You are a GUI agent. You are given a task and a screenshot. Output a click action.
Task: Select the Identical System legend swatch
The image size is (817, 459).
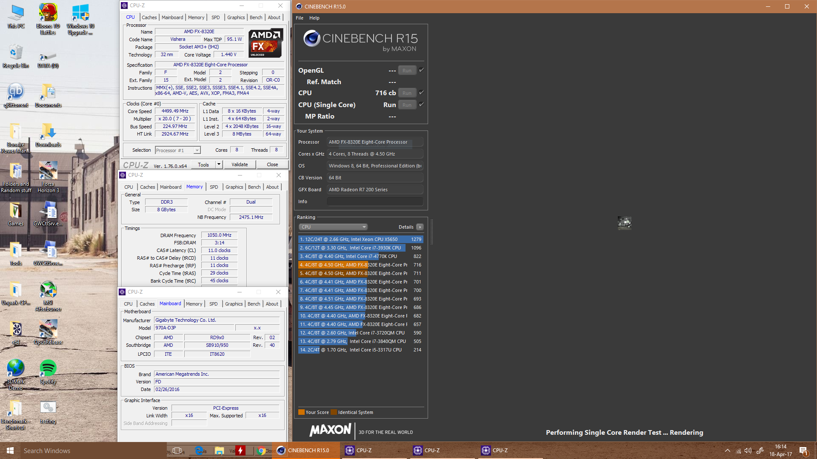tap(334, 412)
